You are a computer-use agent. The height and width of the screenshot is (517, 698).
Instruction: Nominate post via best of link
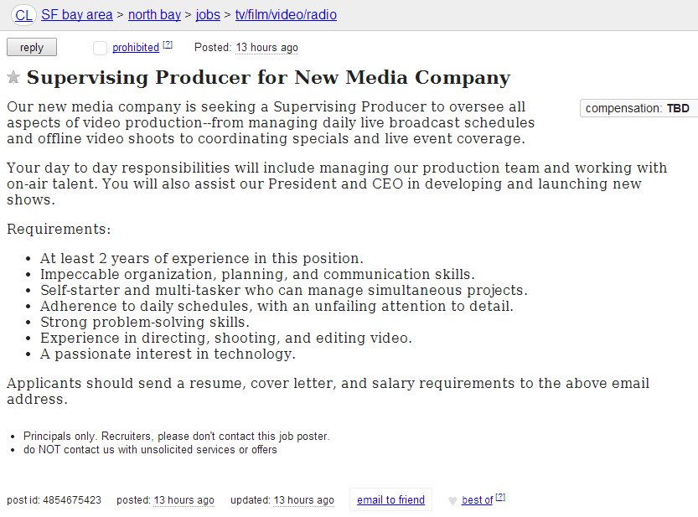[x=478, y=500]
